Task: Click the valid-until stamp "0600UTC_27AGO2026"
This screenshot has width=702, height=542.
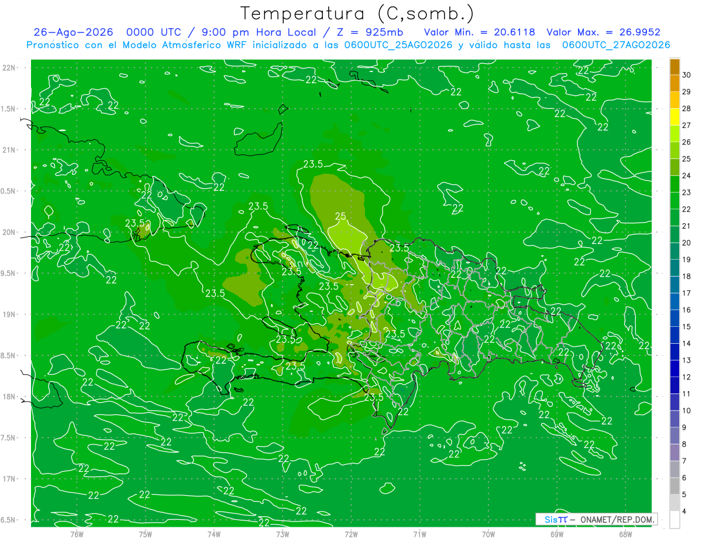Action: [616, 45]
